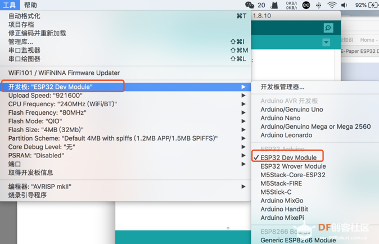
Task: Select the Generic ESP8266 Module board
Action: (315, 240)
